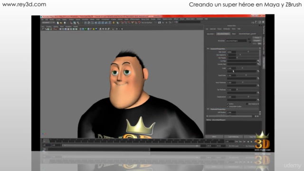The height and width of the screenshot is (171, 304).
Task: Collapse the Material Properties section
Action: coord(208,109)
